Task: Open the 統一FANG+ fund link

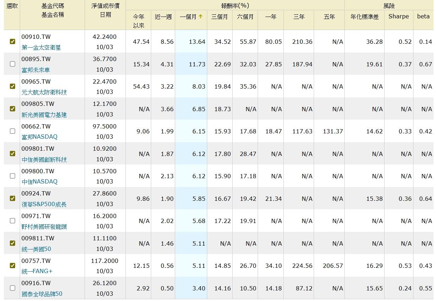Action: coord(37,271)
